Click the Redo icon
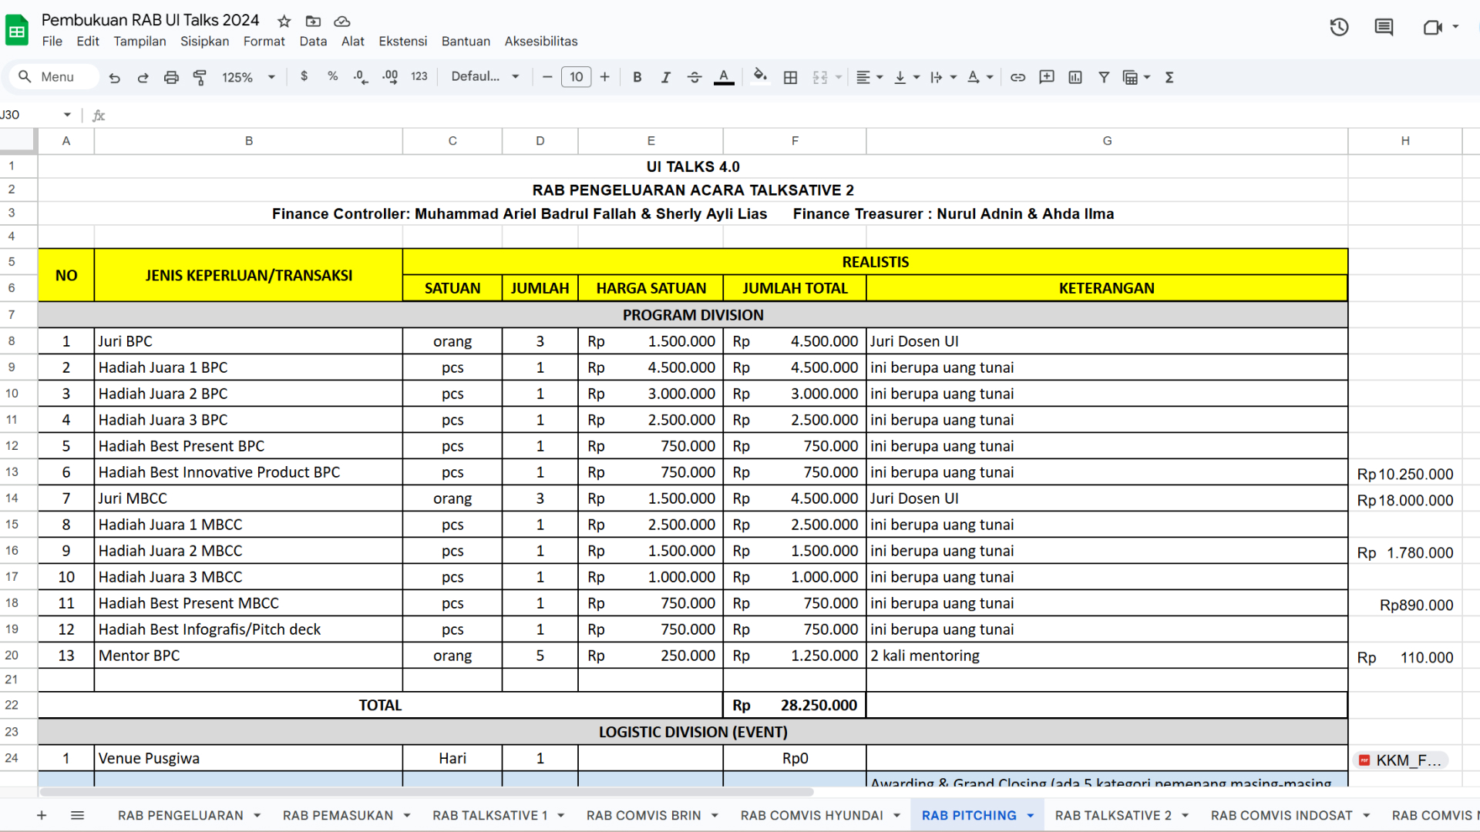Image resolution: width=1480 pixels, height=832 pixels. pyautogui.click(x=143, y=77)
